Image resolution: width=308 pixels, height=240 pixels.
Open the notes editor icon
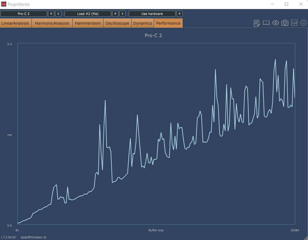[x=257, y=23]
